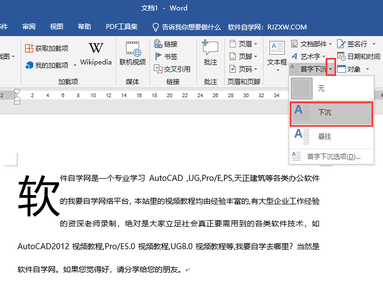This screenshot has width=383, height=306.
Task: Click the text 件自学网是一个专业学习
Action: coord(103,178)
